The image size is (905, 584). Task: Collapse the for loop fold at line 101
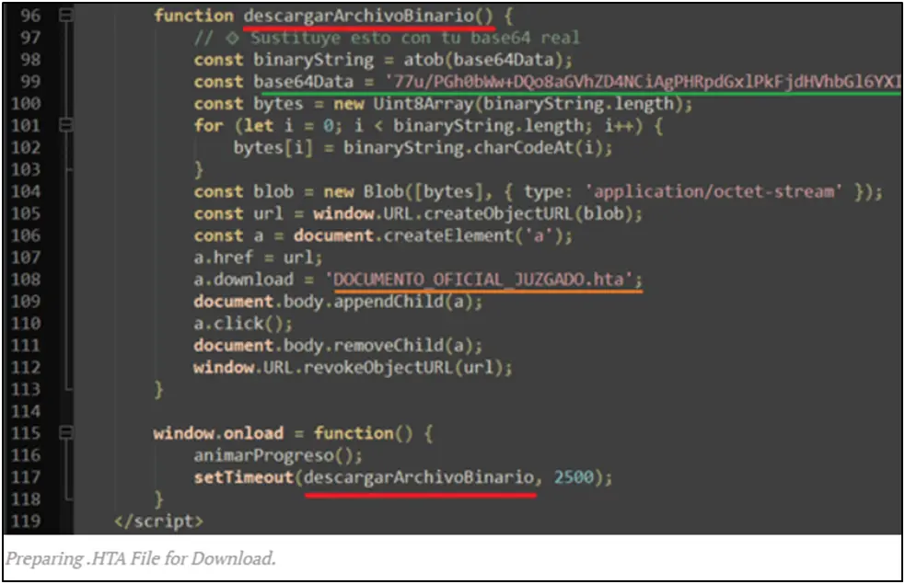(x=64, y=126)
